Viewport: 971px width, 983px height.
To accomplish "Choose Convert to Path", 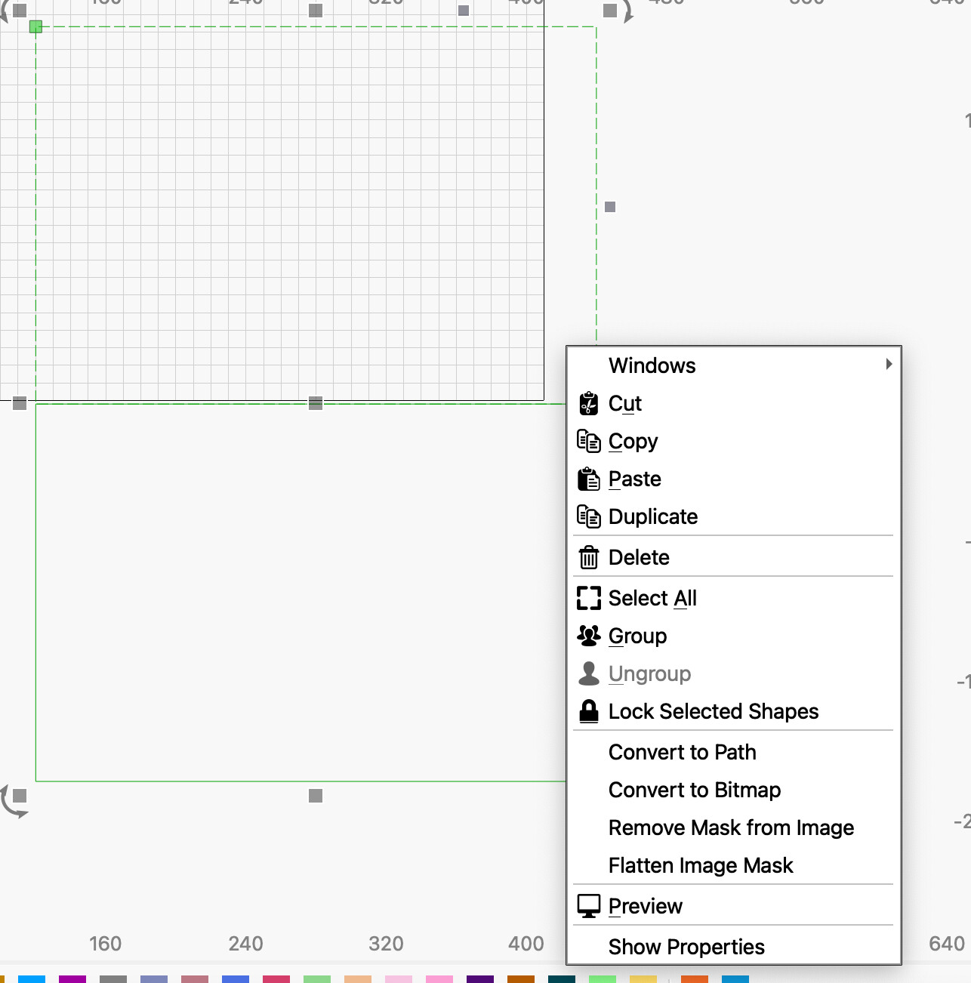I will click(x=682, y=753).
